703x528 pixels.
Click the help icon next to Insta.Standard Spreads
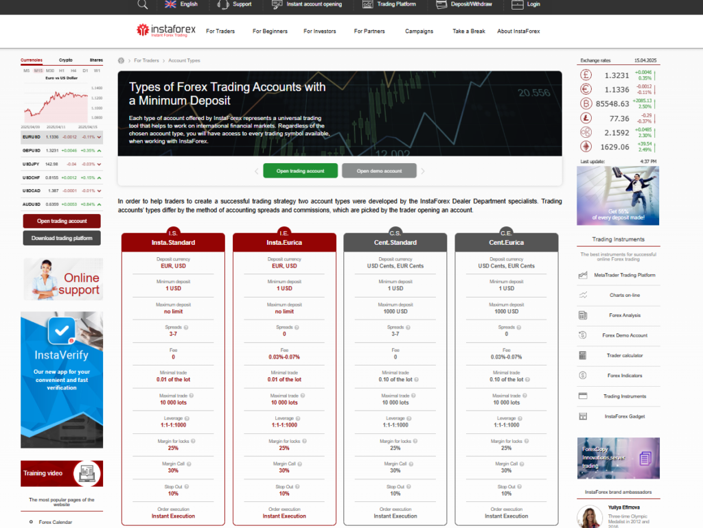click(186, 327)
